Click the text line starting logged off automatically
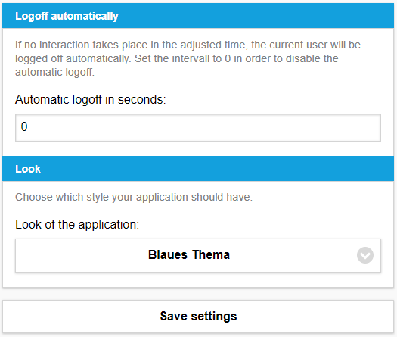397x337 pixels. click(177, 58)
